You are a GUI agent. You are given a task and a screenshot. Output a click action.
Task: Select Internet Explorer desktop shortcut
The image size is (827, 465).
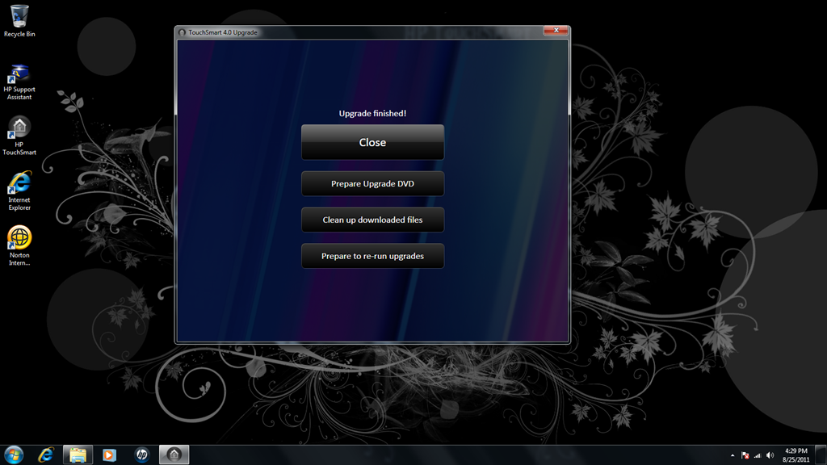[19, 191]
